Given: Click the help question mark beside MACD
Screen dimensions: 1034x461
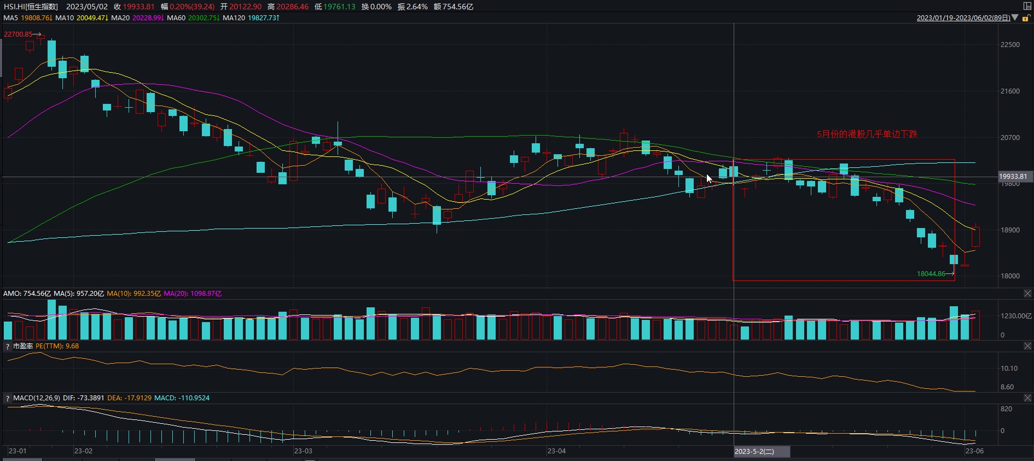Looking at the screenshot, I should pyautogui.click(x=7, y=399).
